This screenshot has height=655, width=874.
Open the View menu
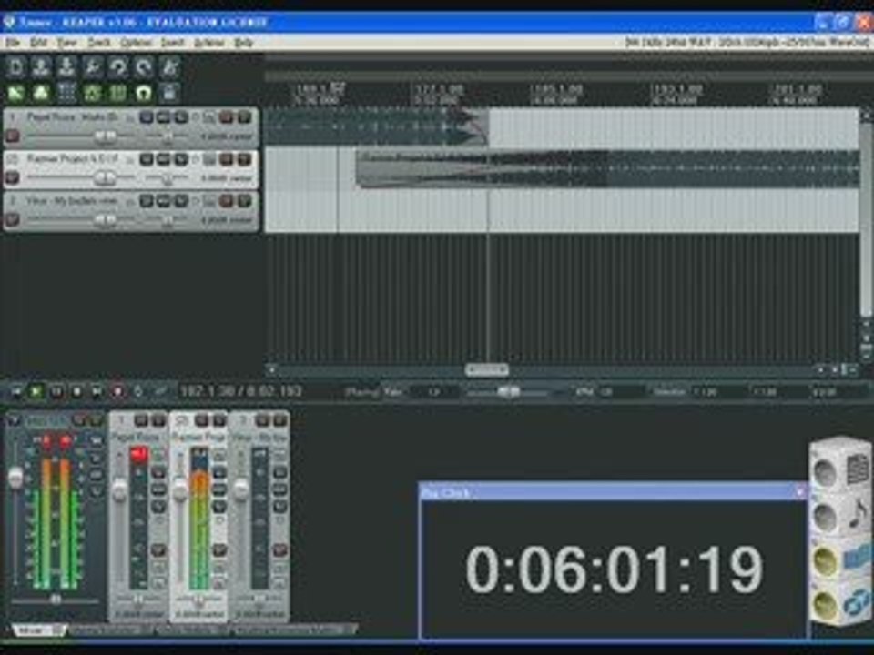point(66,43)
